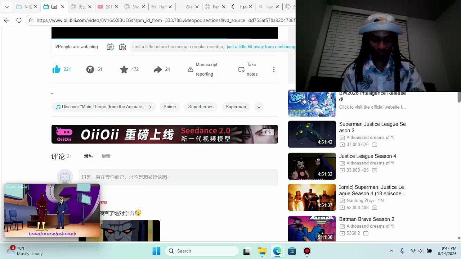Focus the comment input box

click(178, 177)
